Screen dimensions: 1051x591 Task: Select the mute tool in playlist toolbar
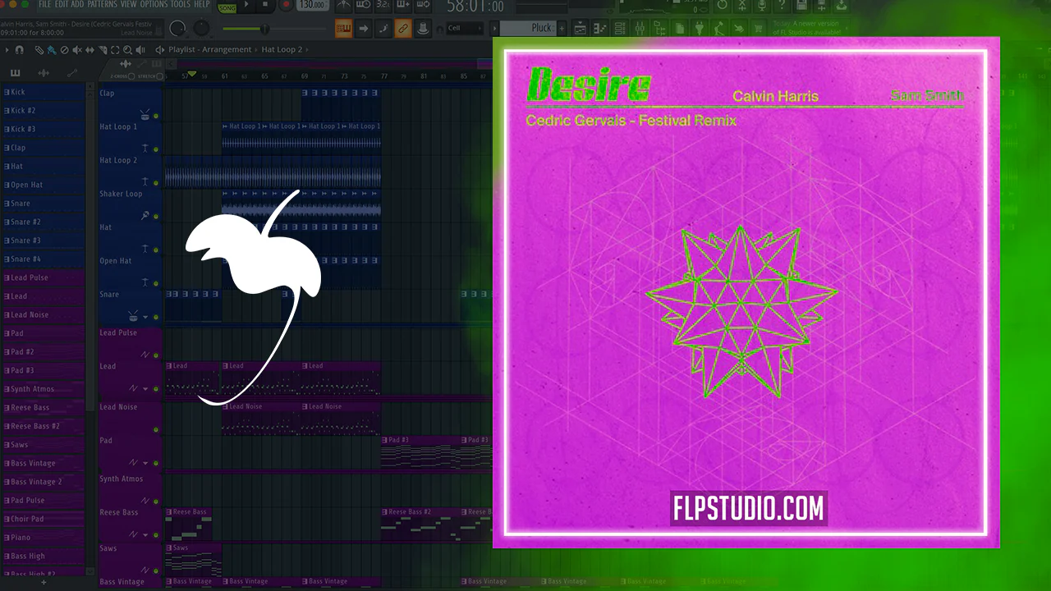78,50
